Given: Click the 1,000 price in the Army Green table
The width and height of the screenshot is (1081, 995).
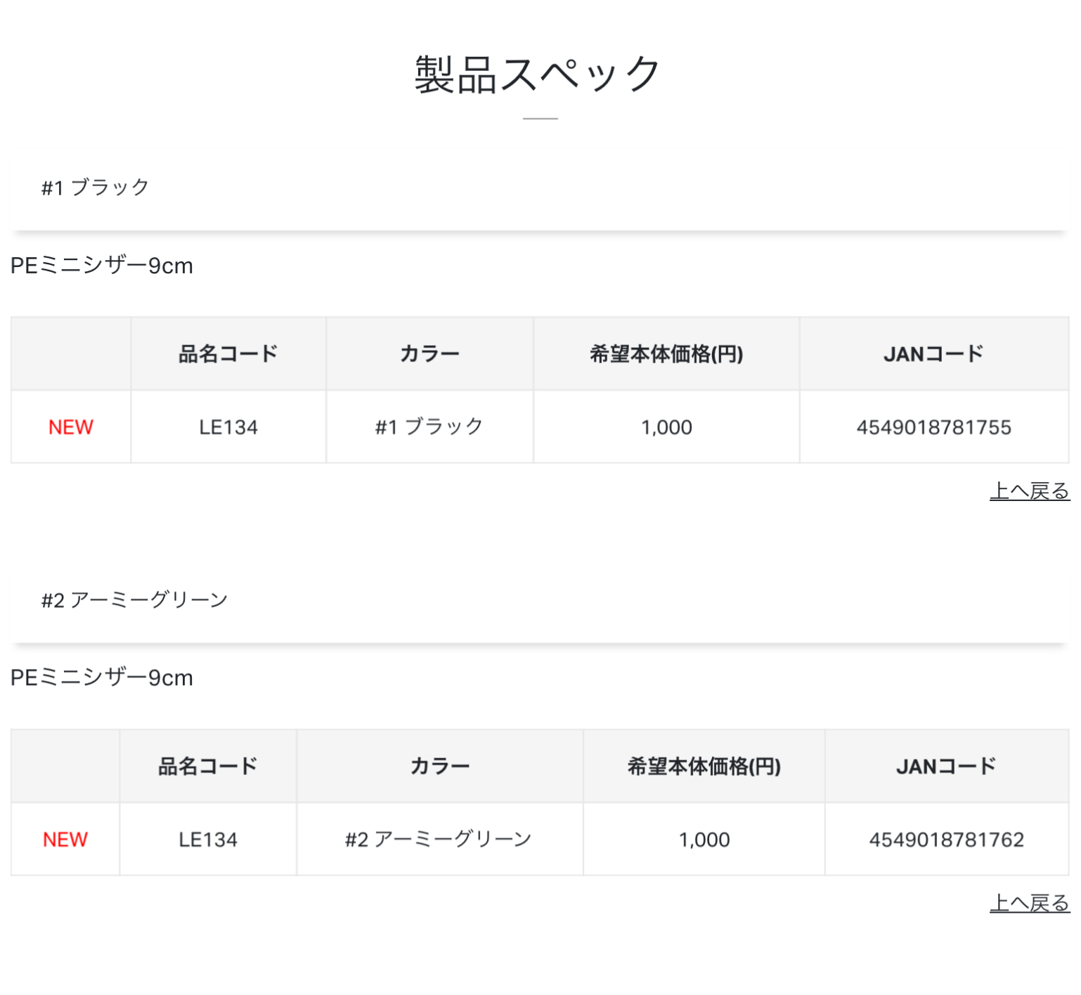Looking at the screenshot, I should pos(704,840).
